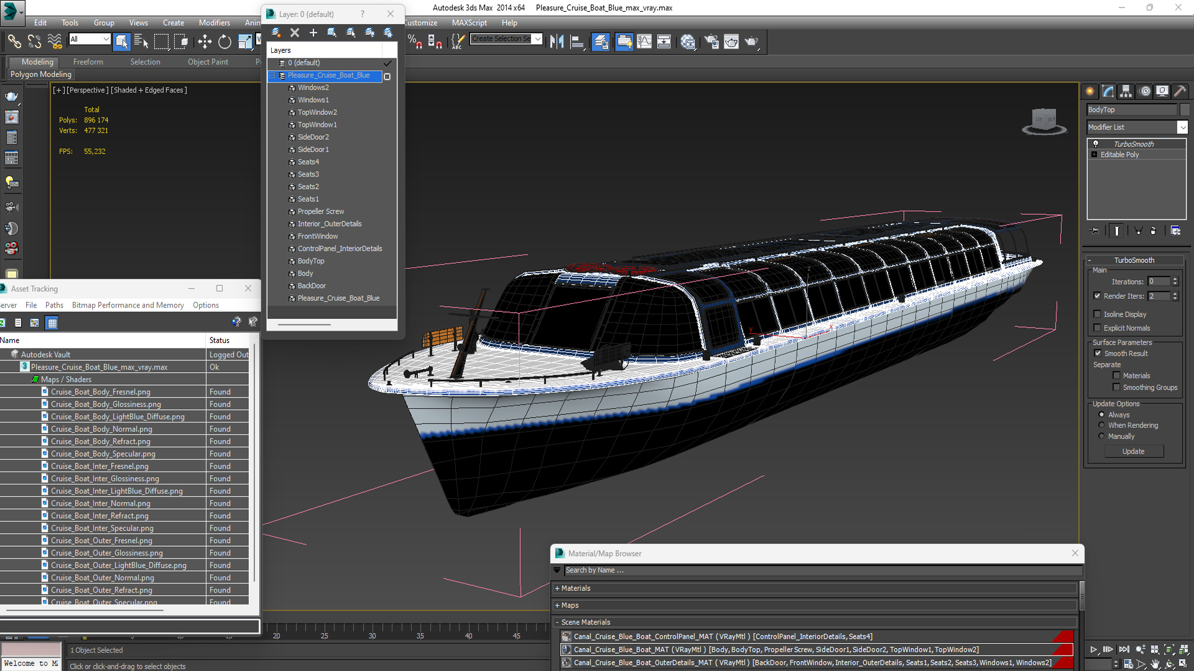Choose Rectangular Selection Region tool
This screenshot has height=671, width=1194.
[x=161, y=42]
